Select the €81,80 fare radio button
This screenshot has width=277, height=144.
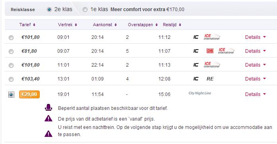click(11, 51)
